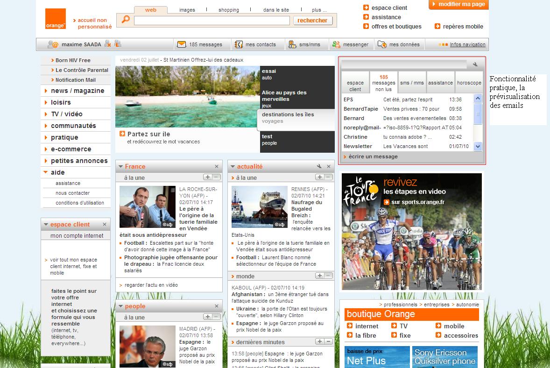Open Born HIV Free link
The image size is (550, 368).
73,60
